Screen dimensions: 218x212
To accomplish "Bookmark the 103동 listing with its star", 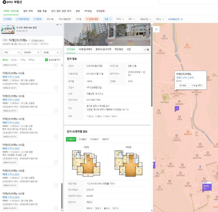I will tap(56, 88).
